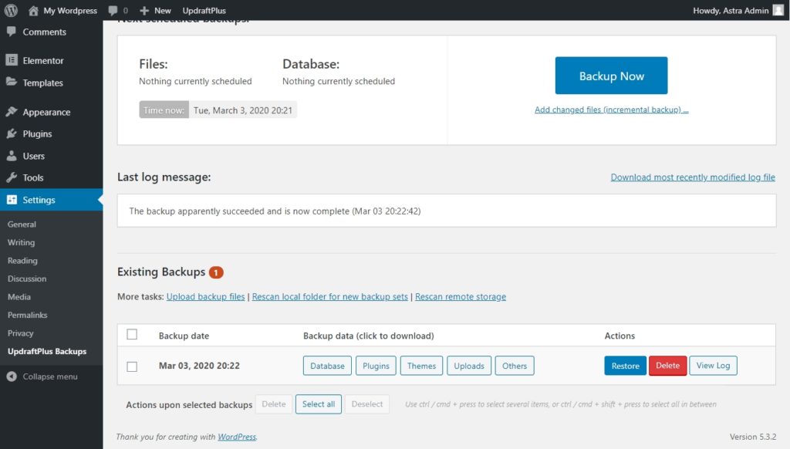Click Delete under actions upon selected backups
The image size is (790, 449).
click(274, 404)
